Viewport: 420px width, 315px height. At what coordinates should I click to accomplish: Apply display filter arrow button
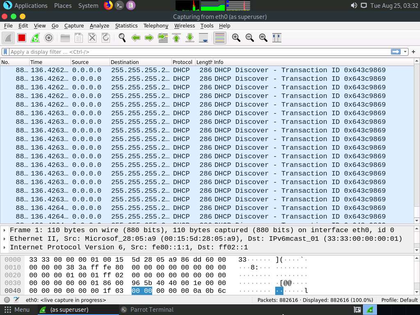click(x=396, y=52)
